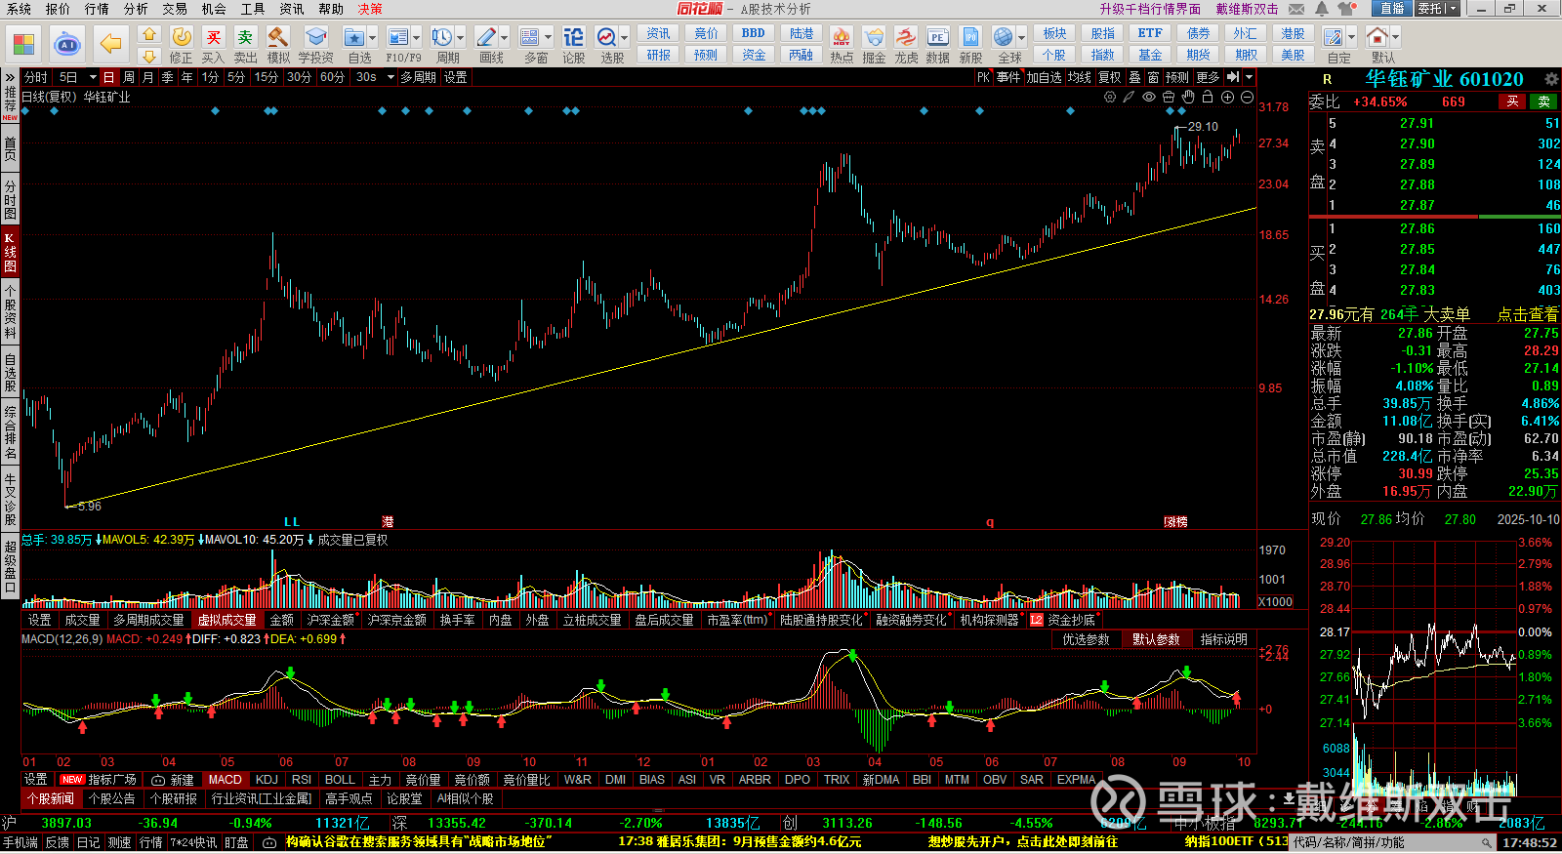Open the 30s period dropdown arrow

[x=390, y=77]
